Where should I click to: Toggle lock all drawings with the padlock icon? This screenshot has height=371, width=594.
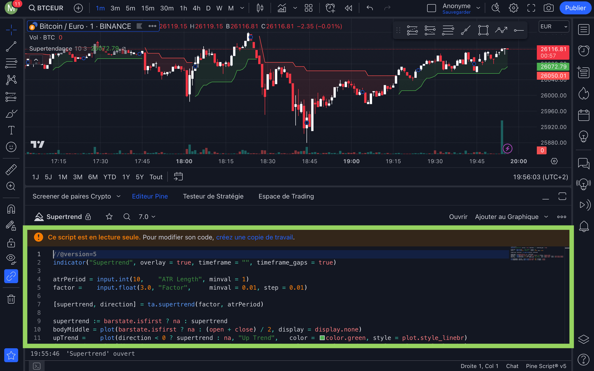(11, 243)
